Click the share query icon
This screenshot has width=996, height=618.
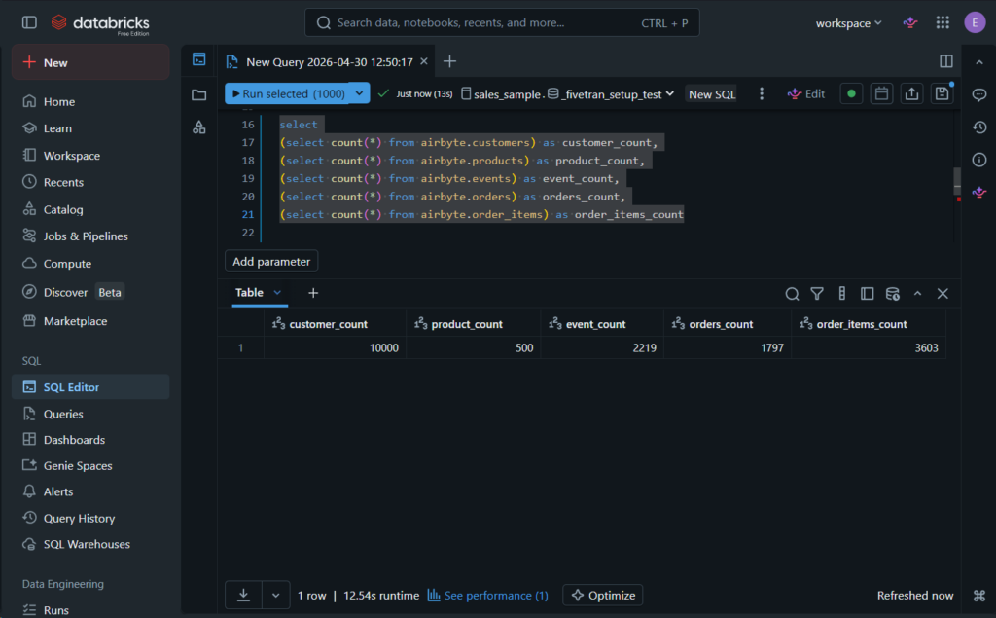pos(911,93)
